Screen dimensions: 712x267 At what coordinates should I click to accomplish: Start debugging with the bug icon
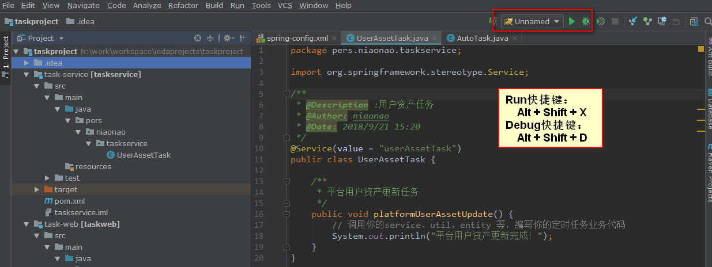(x=586, y=21)
